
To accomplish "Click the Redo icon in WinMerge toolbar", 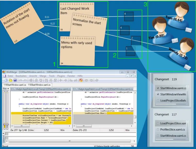I will (x=25, y=80).
